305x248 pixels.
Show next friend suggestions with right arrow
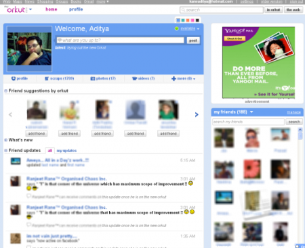click(x=197, y=115)
